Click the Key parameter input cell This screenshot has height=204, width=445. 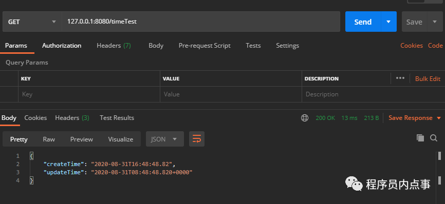pyautogui.click(x=89, y=94)
